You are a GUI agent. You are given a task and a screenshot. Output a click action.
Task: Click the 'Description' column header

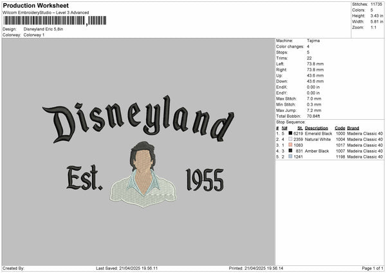[x=317, y=128]
